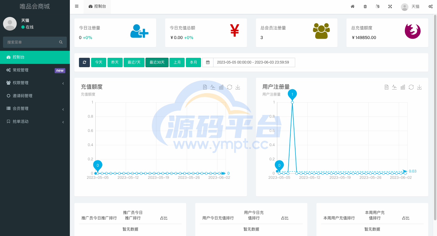The height and width of the screenshot is (236, 437).
Task: Filter stats by 昨天
Action: pos(115,62)
